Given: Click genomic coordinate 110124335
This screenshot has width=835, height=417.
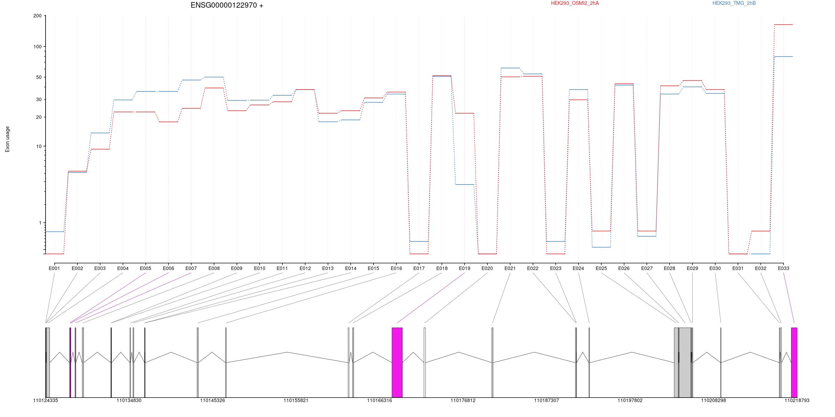Looking at the screenshot, I should pos(46,400).
